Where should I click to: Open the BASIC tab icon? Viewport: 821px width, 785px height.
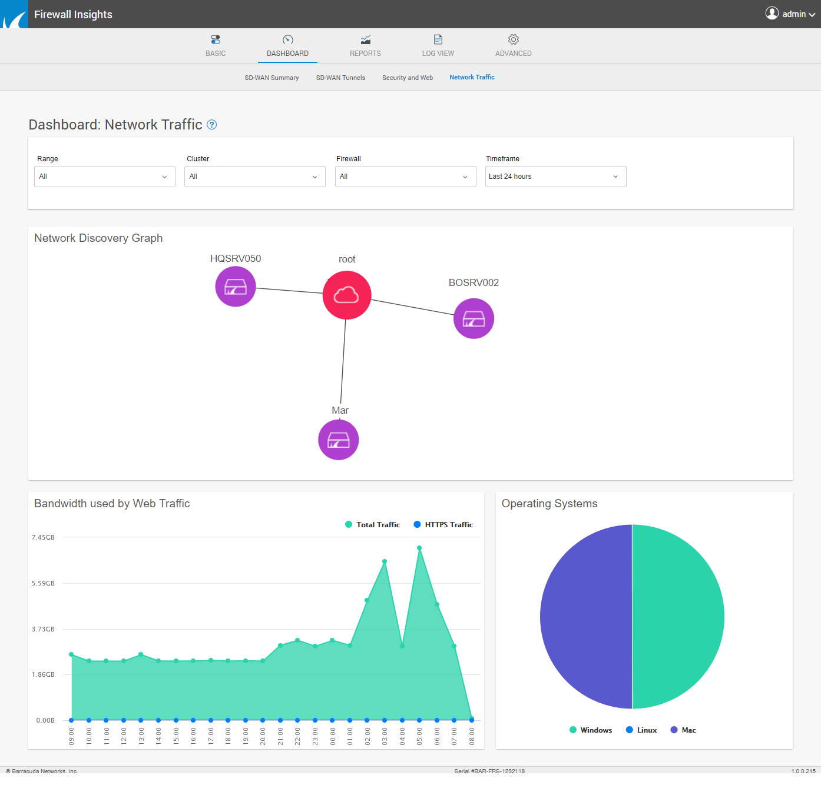(x=216, y=39)
